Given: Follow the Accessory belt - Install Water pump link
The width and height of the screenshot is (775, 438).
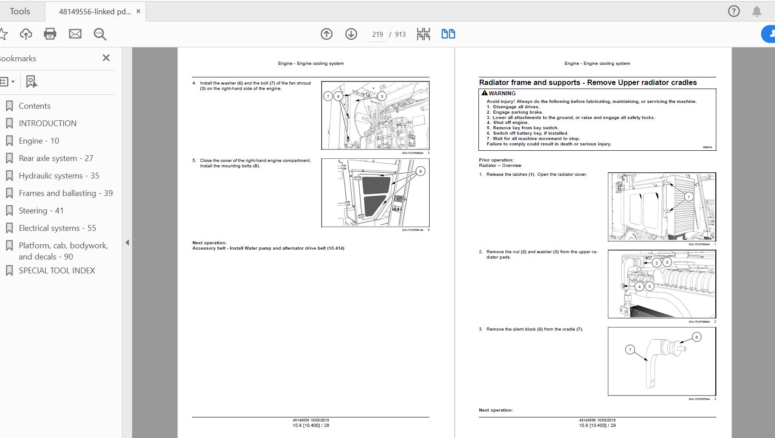Looking at the screenshot, I should coord(268,248).
